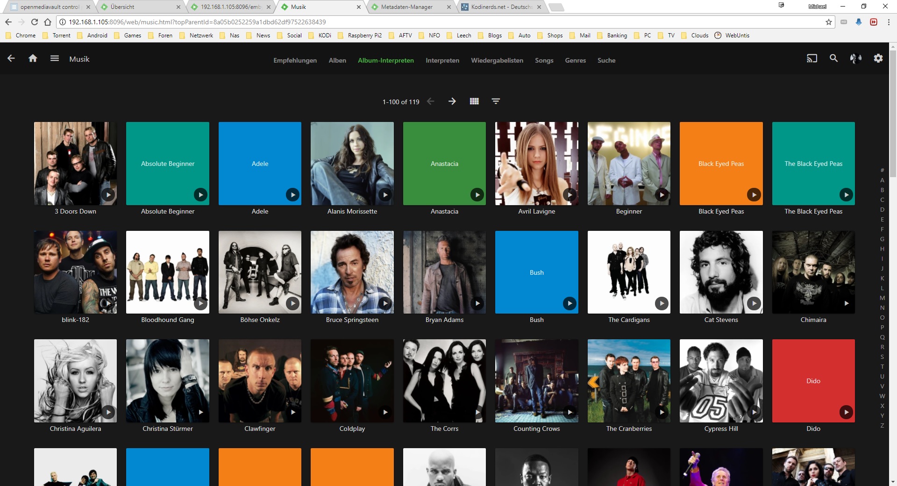Open the Cypress Hill artist thumbnail
The height and width of the screenshot is (486, 897).
click(x=721, y=381)
